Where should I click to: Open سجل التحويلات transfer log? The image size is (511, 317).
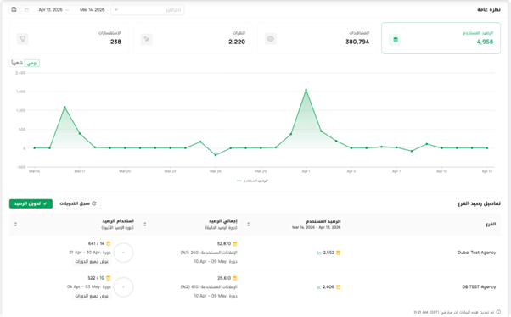pos(78,203)
